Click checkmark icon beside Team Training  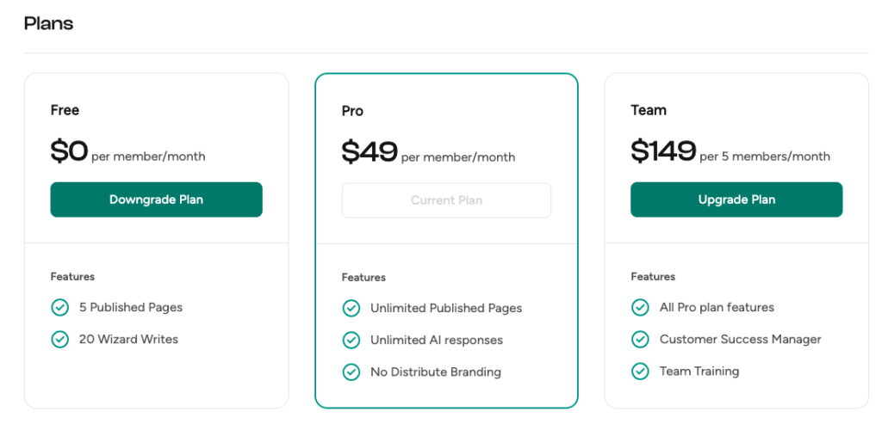641,372
